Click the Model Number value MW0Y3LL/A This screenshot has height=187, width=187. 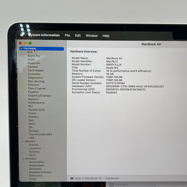pyautogui.click(x=114, y=65)
